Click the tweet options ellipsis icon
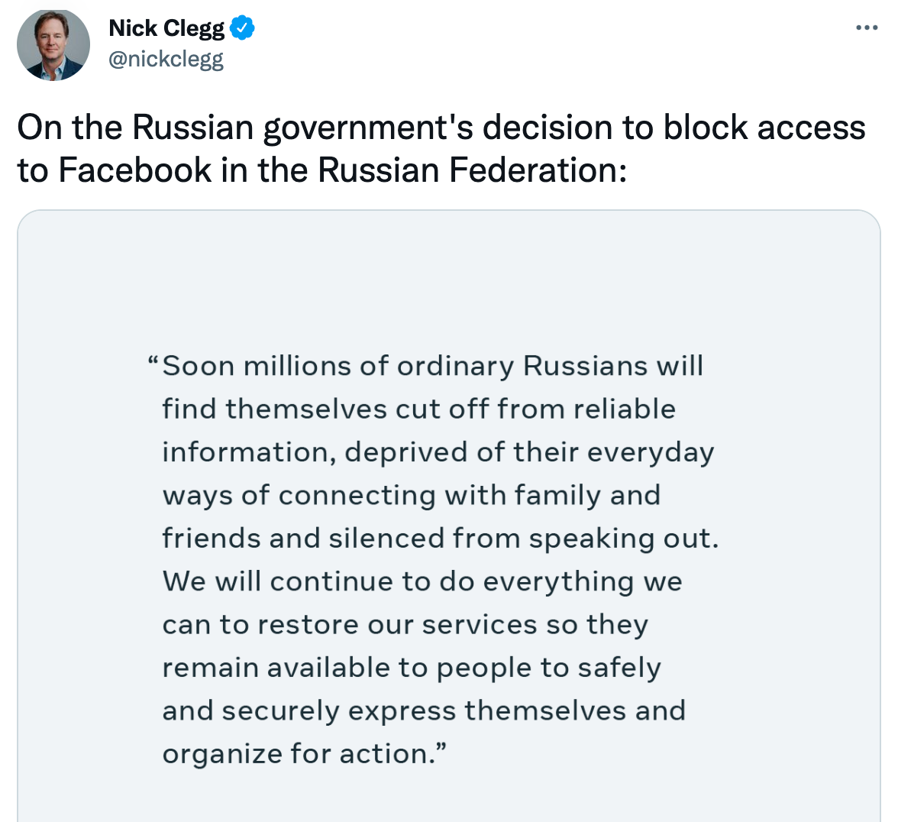This screenshot has width=898, height=822. point(867,26)
